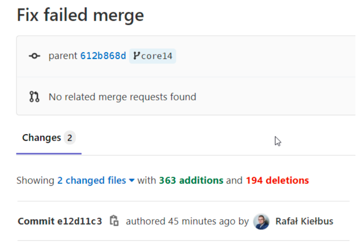Click the Showing label in summary line

[35, 180]
